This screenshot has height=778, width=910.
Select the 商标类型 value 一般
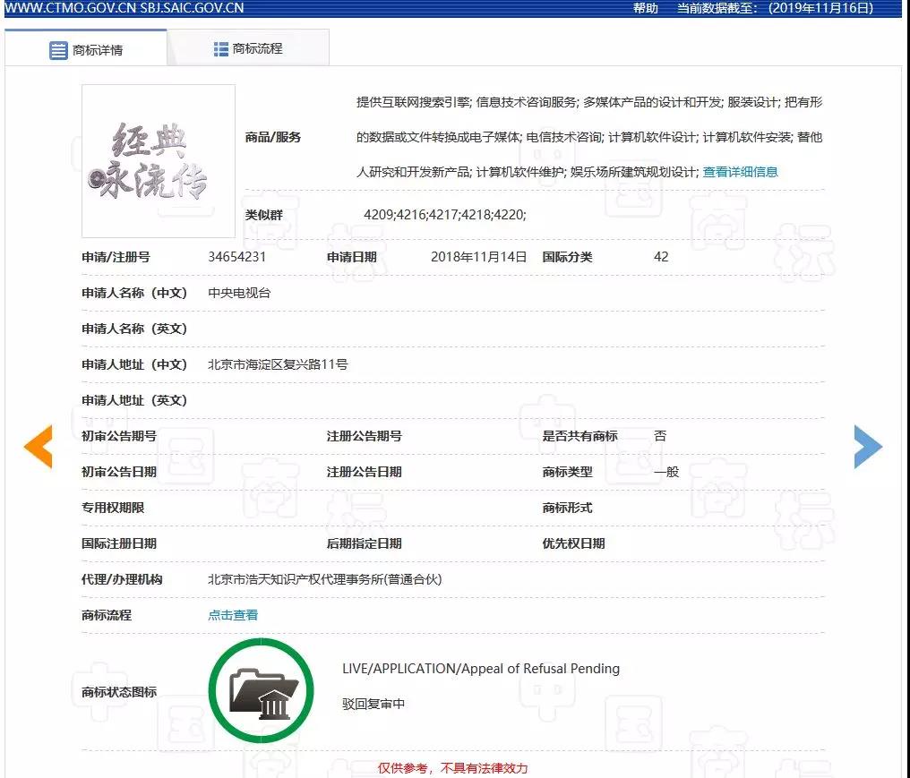pos(666,472)
